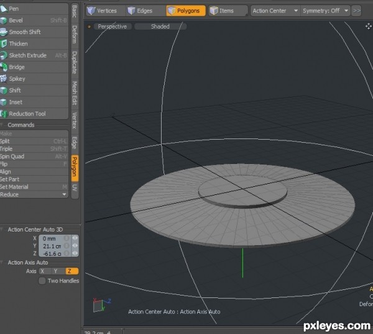Open the Reduce dropdown menu
The height and width of the screenshot is (334, 373).
(x=34, y=194)
